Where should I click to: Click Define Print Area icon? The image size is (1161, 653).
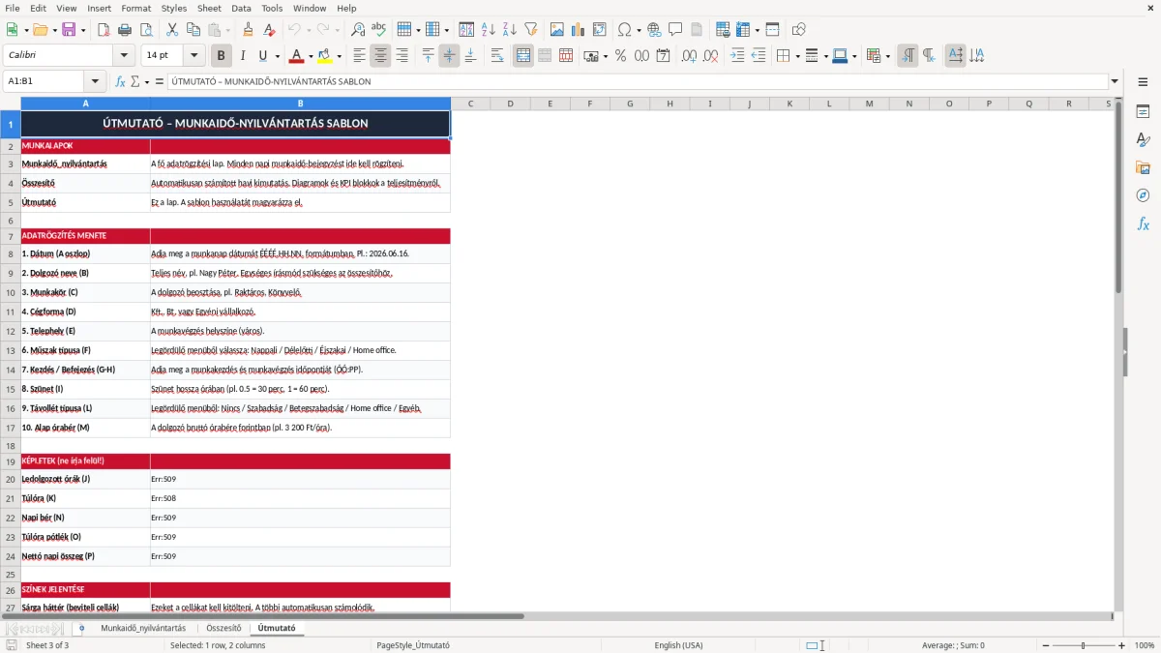pos(724,30)
